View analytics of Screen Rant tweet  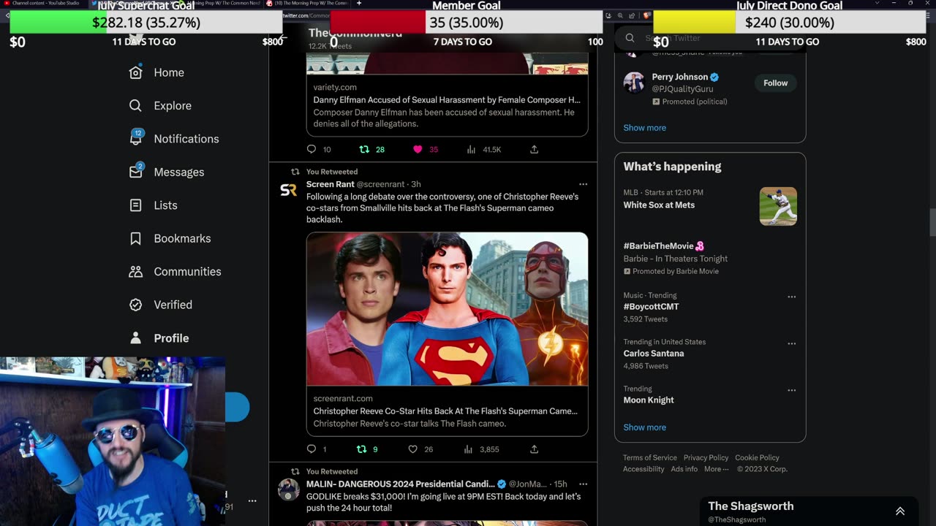click(x=468, y=449)
